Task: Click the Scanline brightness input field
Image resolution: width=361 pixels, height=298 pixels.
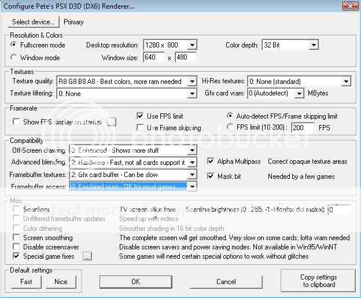Action: [339, 209]
